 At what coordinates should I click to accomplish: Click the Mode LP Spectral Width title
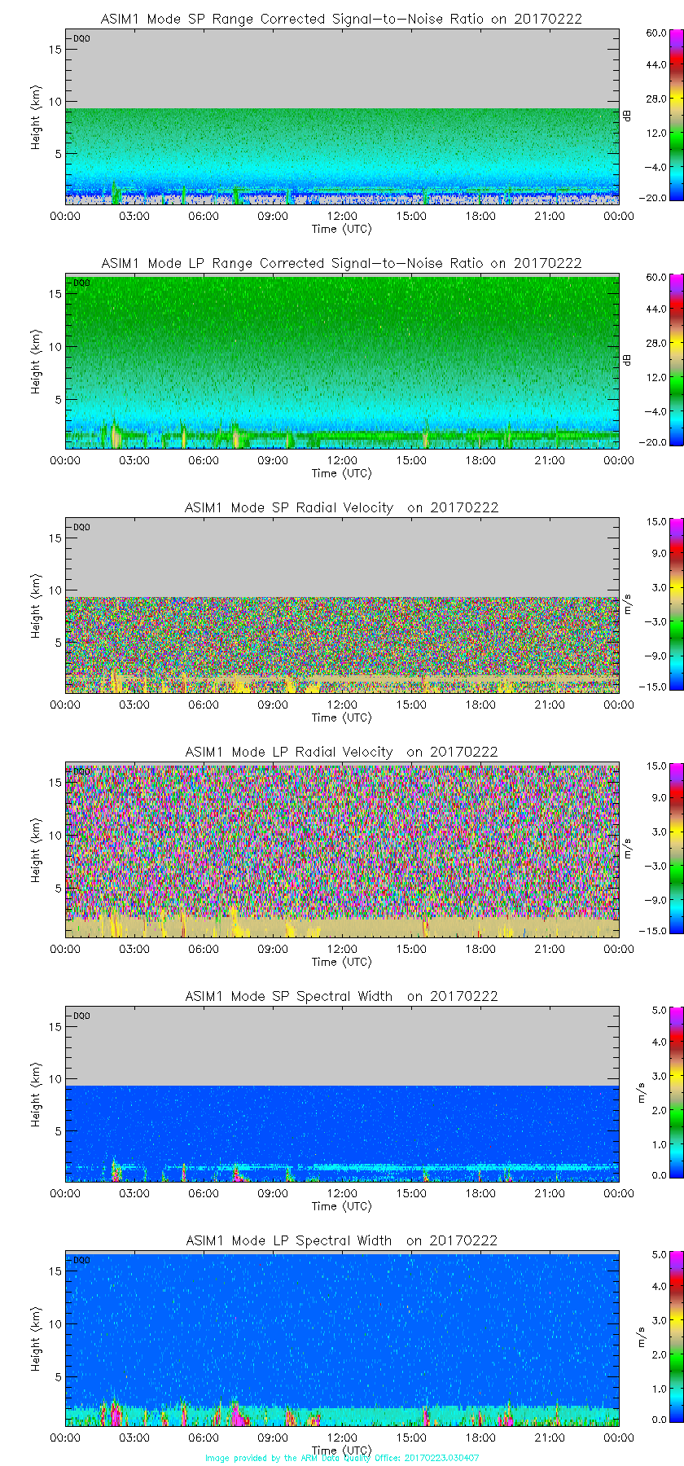point(341,1240)
